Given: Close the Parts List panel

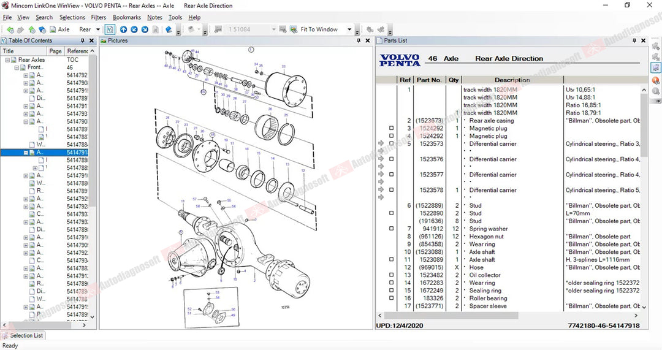Looking at the screenshot, I should click(643, 40).
